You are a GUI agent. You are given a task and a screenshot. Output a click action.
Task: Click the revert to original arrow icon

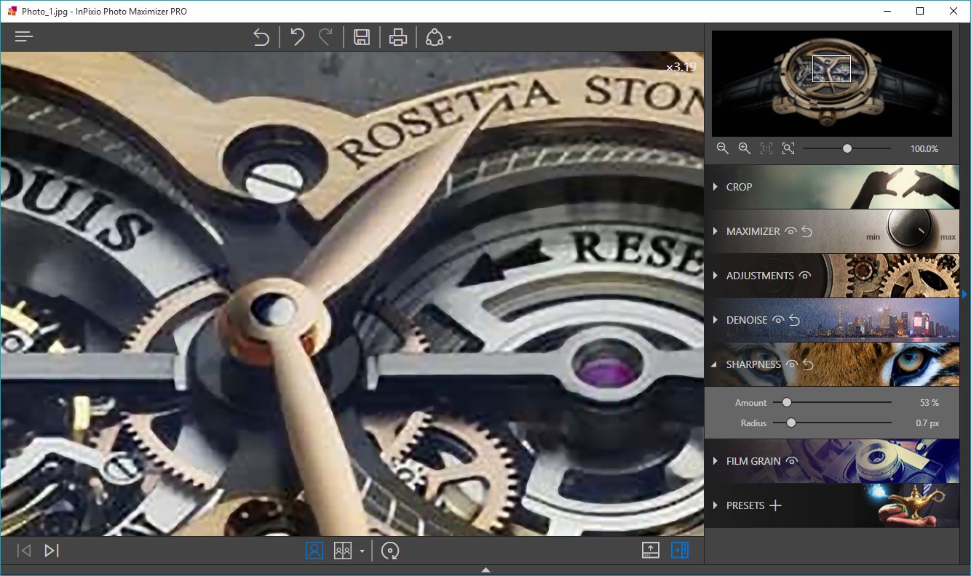261,37
